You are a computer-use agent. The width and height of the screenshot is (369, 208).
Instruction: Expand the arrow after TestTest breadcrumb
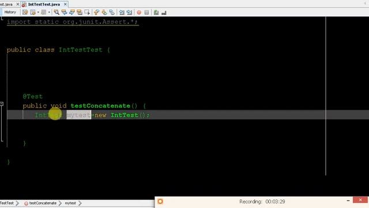coord(17,203)
